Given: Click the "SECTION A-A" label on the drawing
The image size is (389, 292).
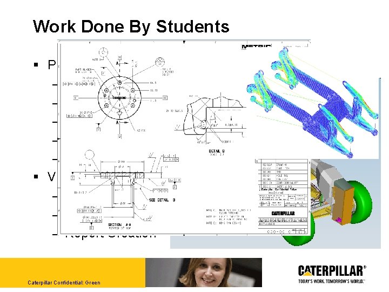Looking at the screenshot, I should click(119, 224).
